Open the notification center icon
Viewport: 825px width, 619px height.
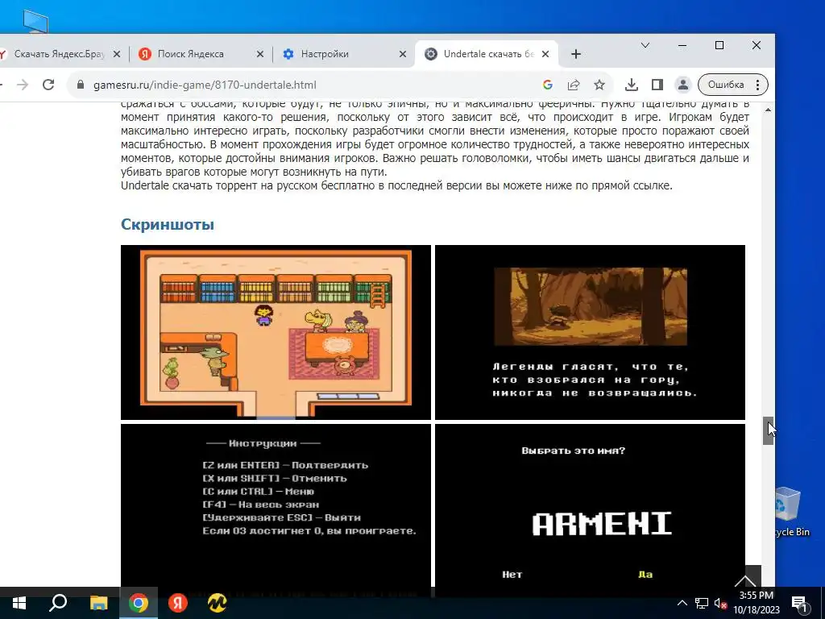[799, 603]
